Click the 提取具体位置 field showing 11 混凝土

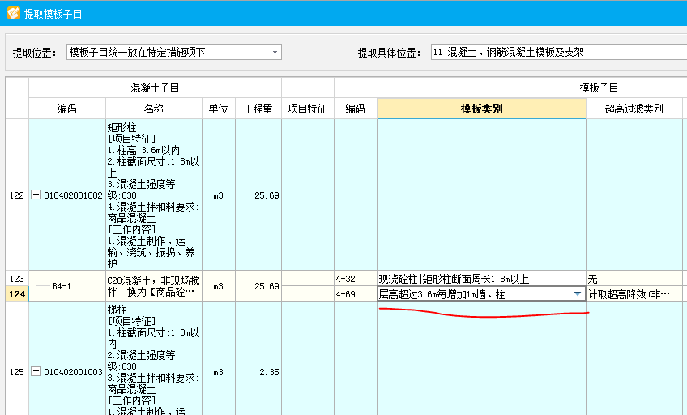coord(559,52)
